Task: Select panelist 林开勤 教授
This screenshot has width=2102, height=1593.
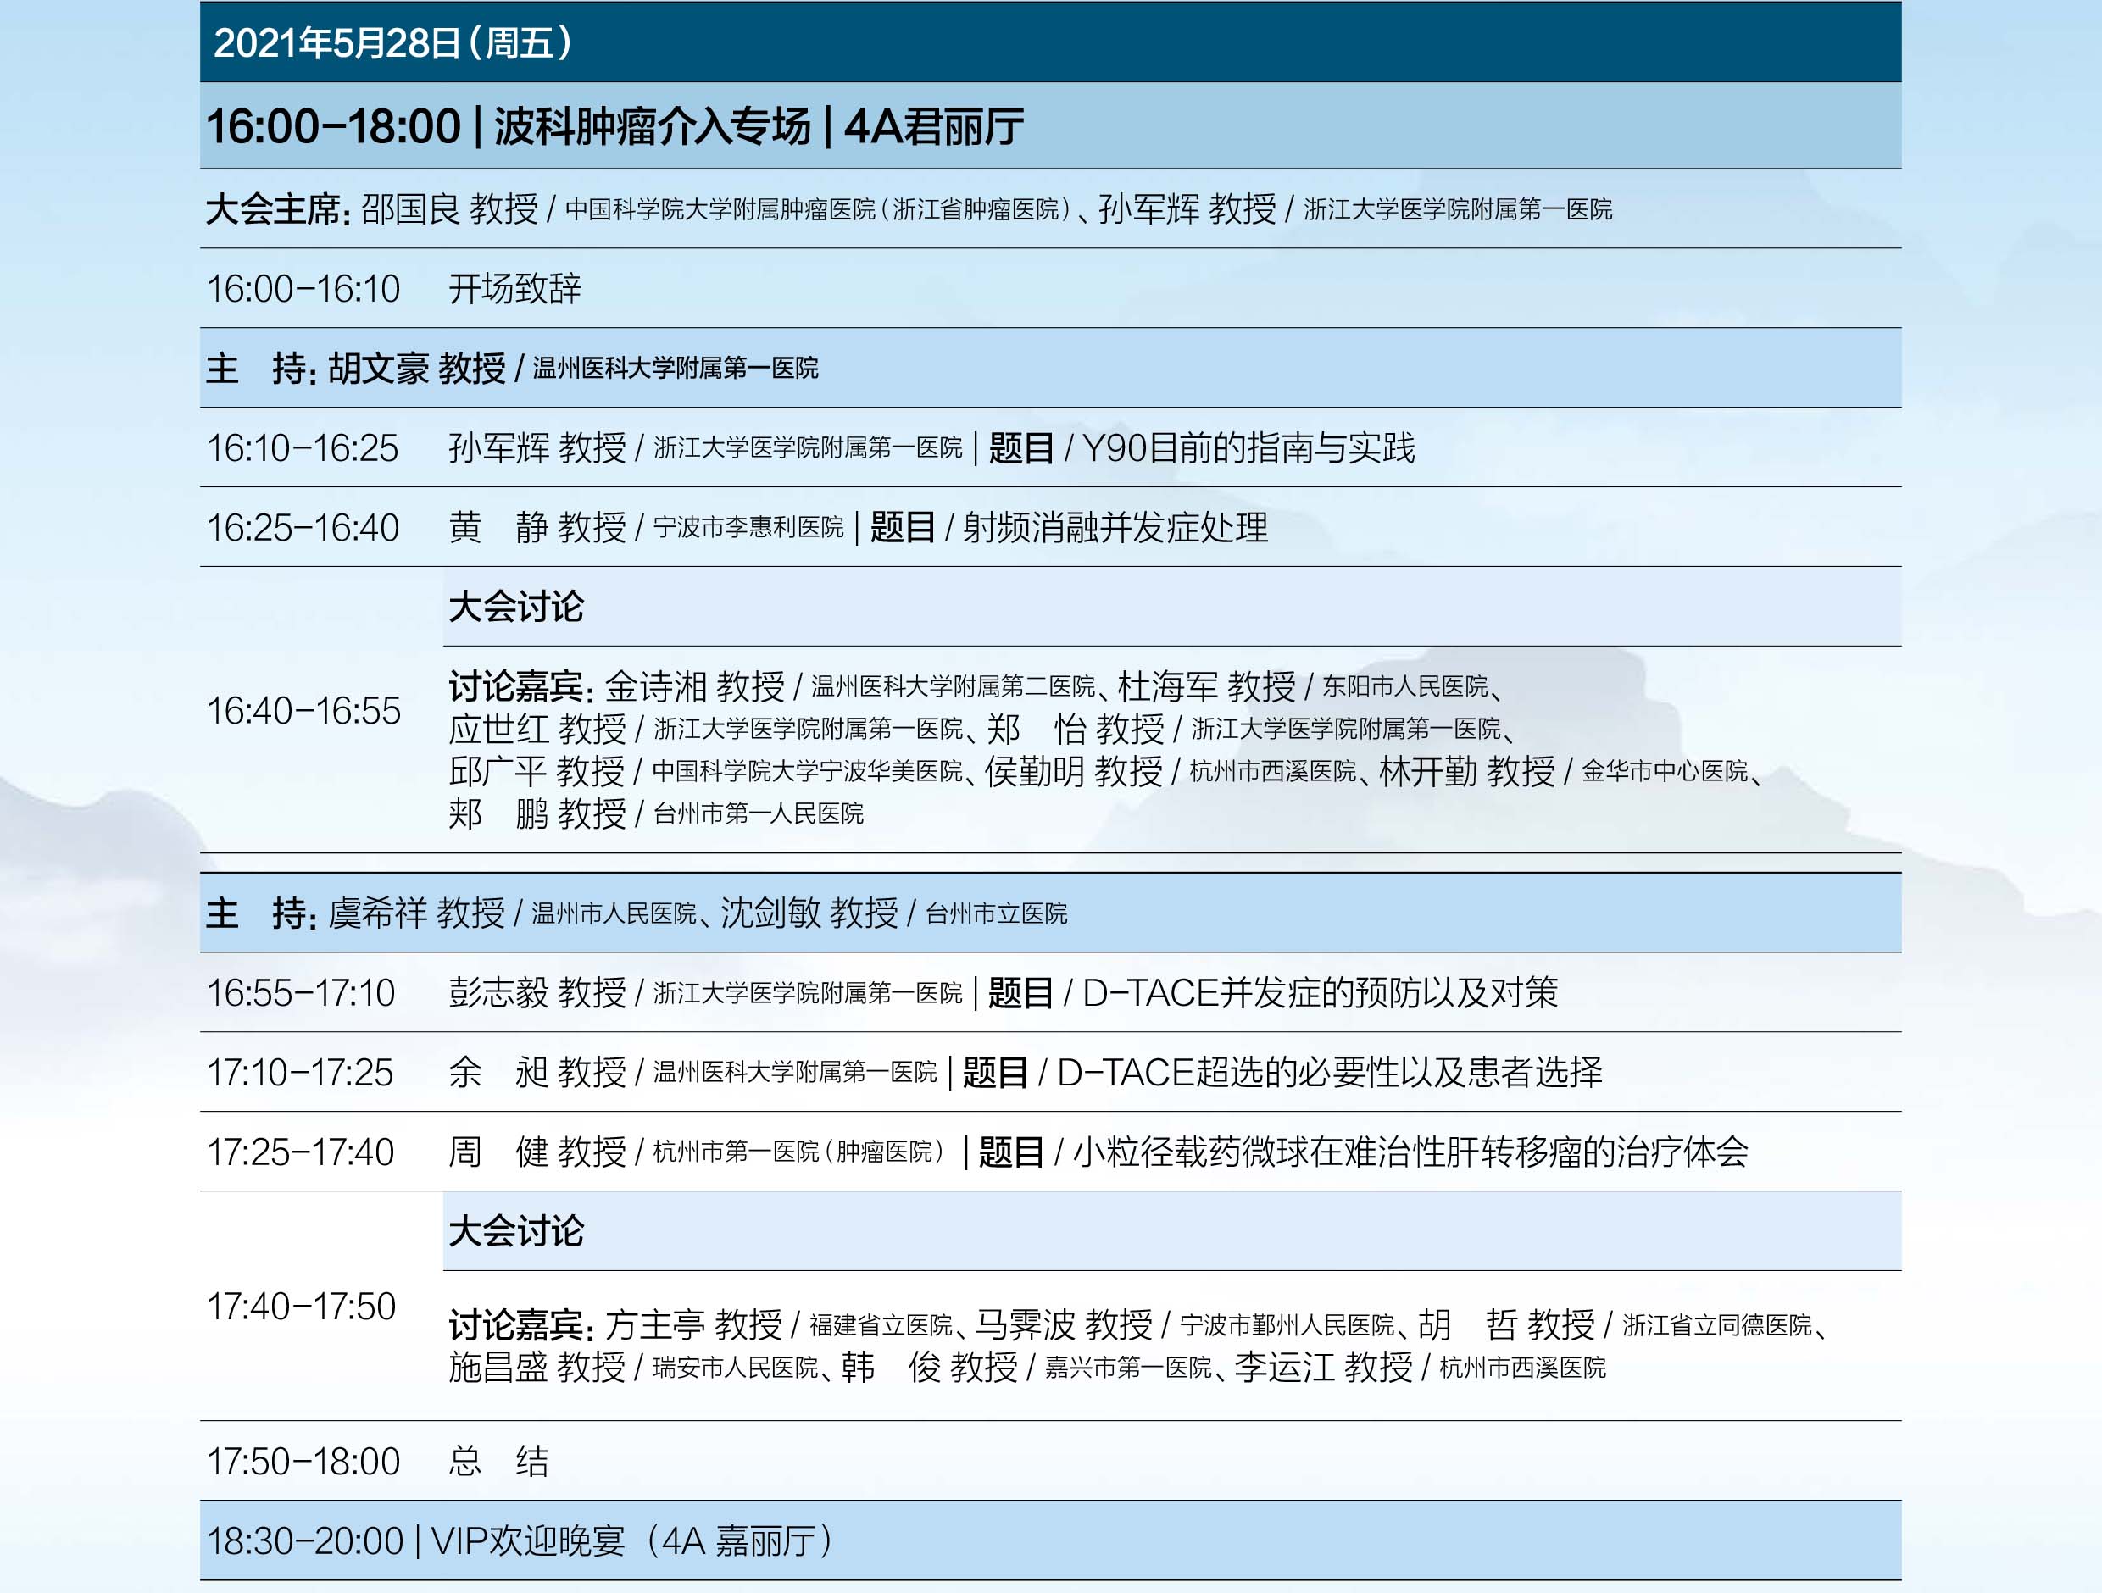Action: pos(1467,771)
